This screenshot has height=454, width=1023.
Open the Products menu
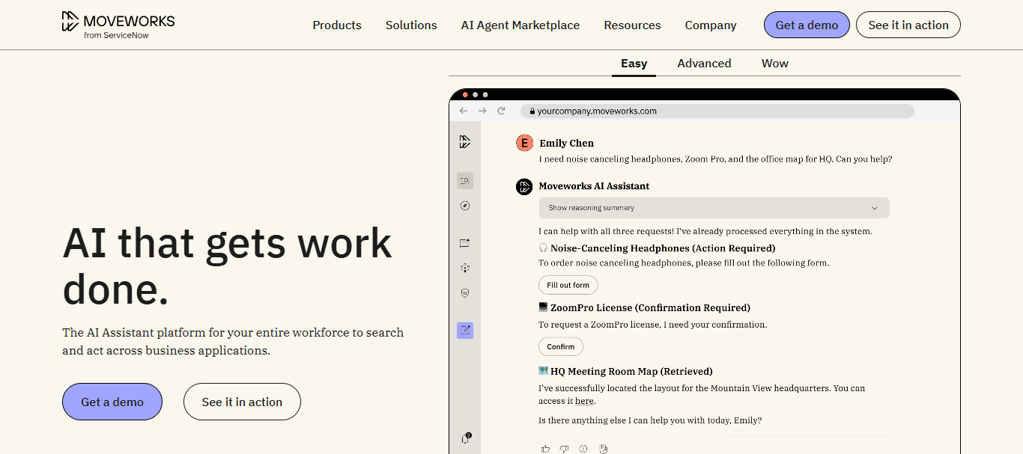337,25
